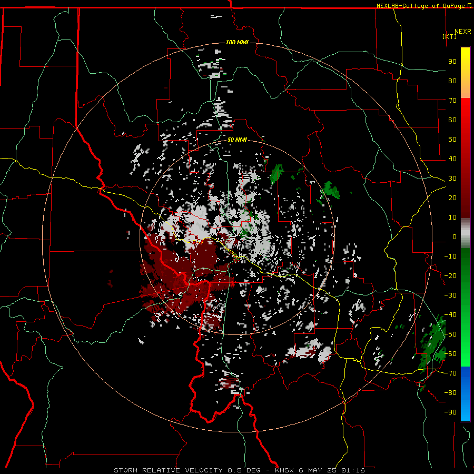The image size is (474, 474).
Task: Click the 50 NMI range ring label
Action: pyautogui.click(x=237, y=140)
